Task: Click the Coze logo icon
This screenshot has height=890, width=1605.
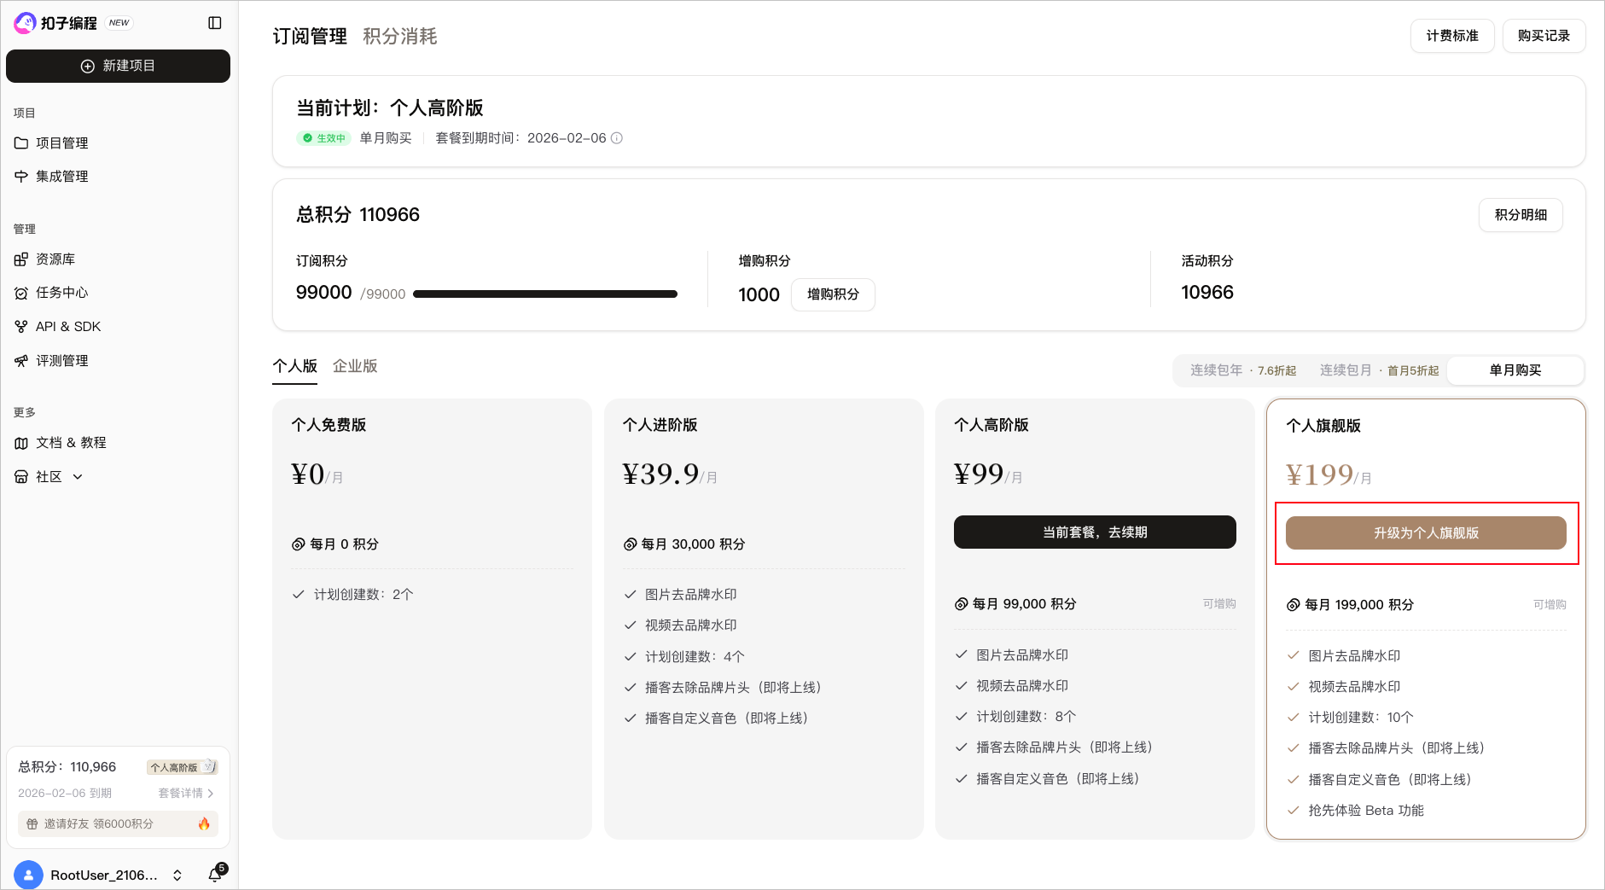Action: point(25,23)
